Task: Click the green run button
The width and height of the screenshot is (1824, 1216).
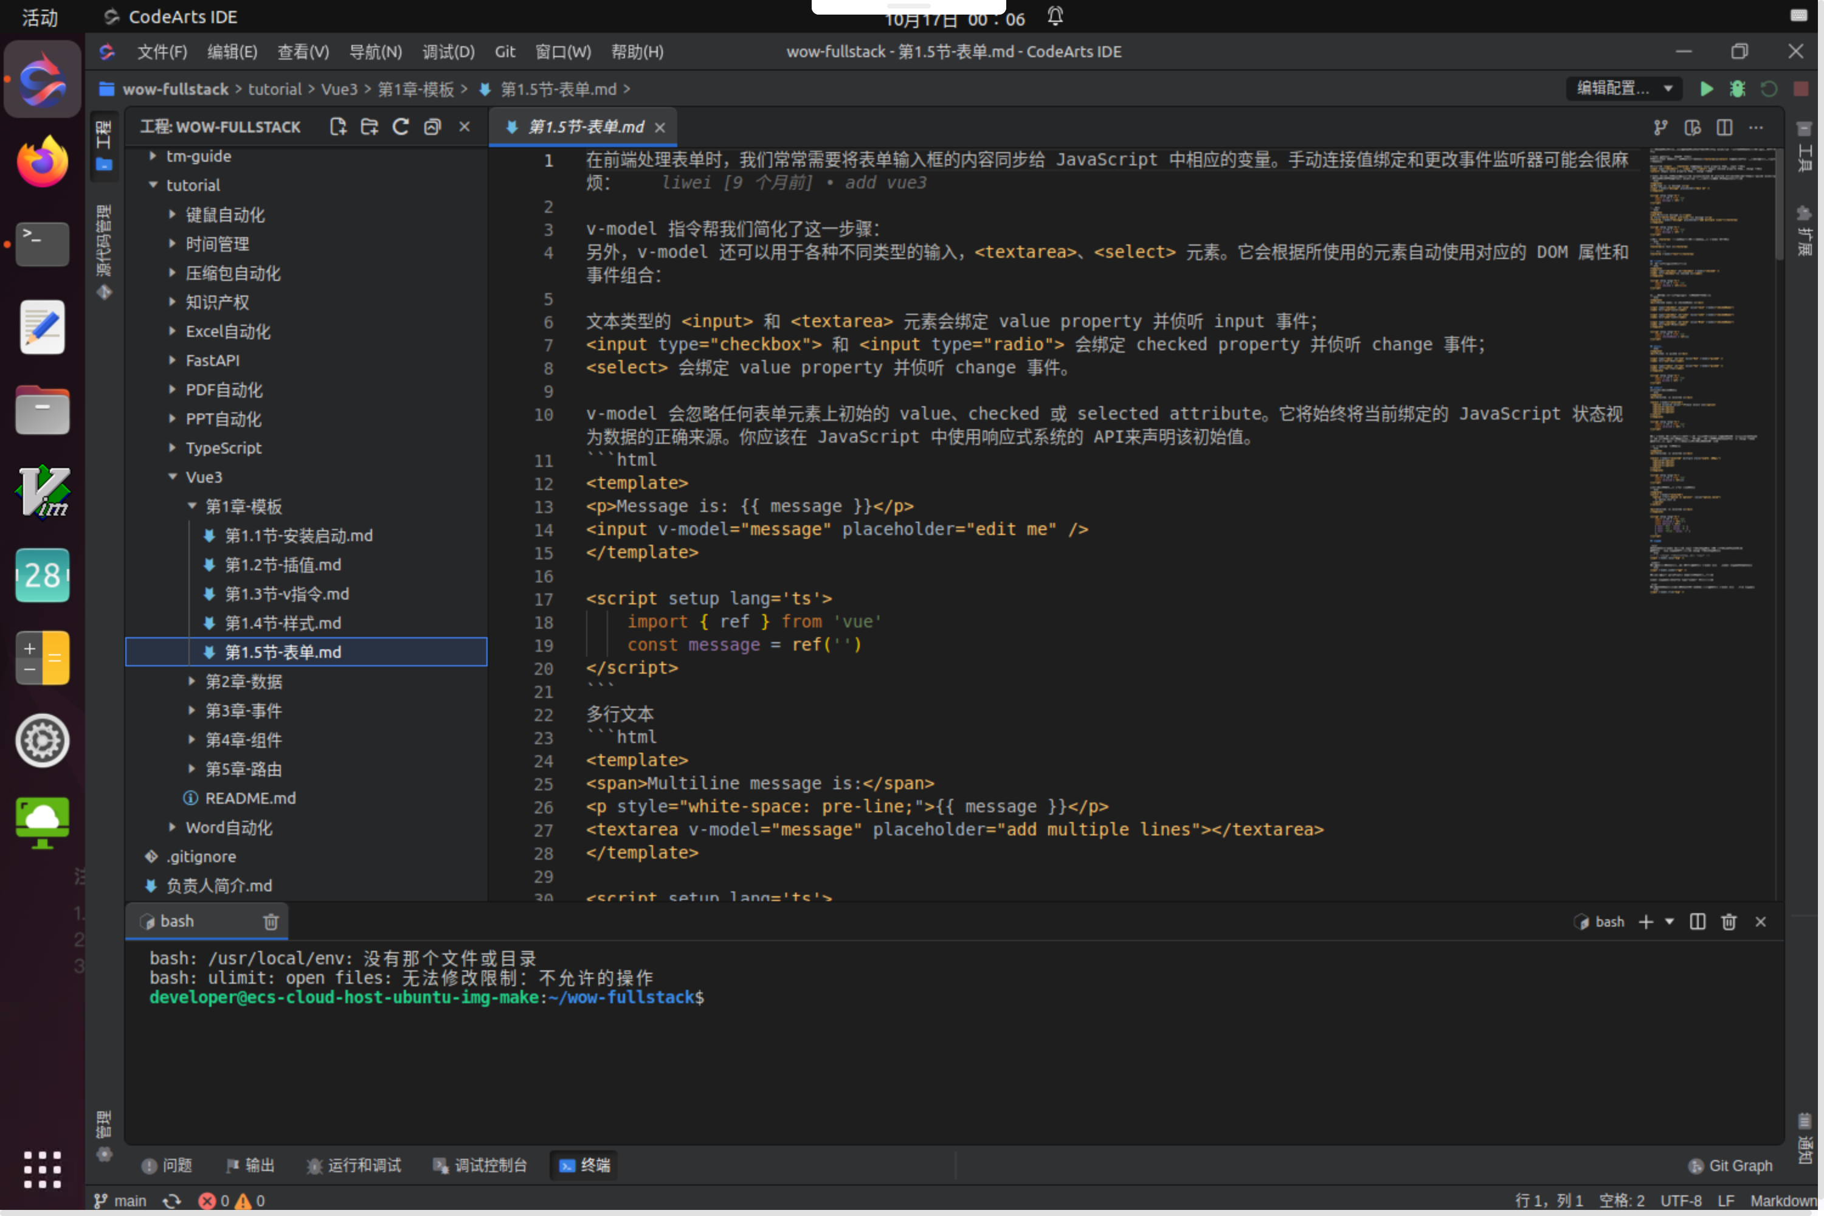Action: point(1706,89)
